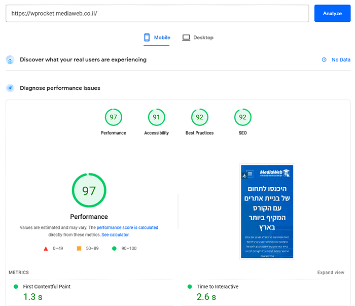Image resolution: width=355 pixels, height=306 pixels.
Task: Switch to the Mobile tab
Action: [157, 38]
